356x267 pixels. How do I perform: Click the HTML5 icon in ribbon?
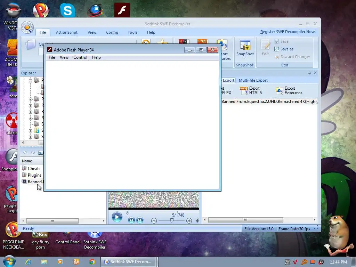202,41
